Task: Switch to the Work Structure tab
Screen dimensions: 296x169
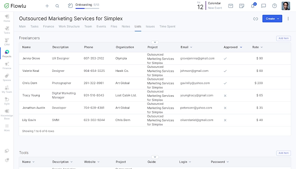Action: pyautogui.click(x=69, y=27)
